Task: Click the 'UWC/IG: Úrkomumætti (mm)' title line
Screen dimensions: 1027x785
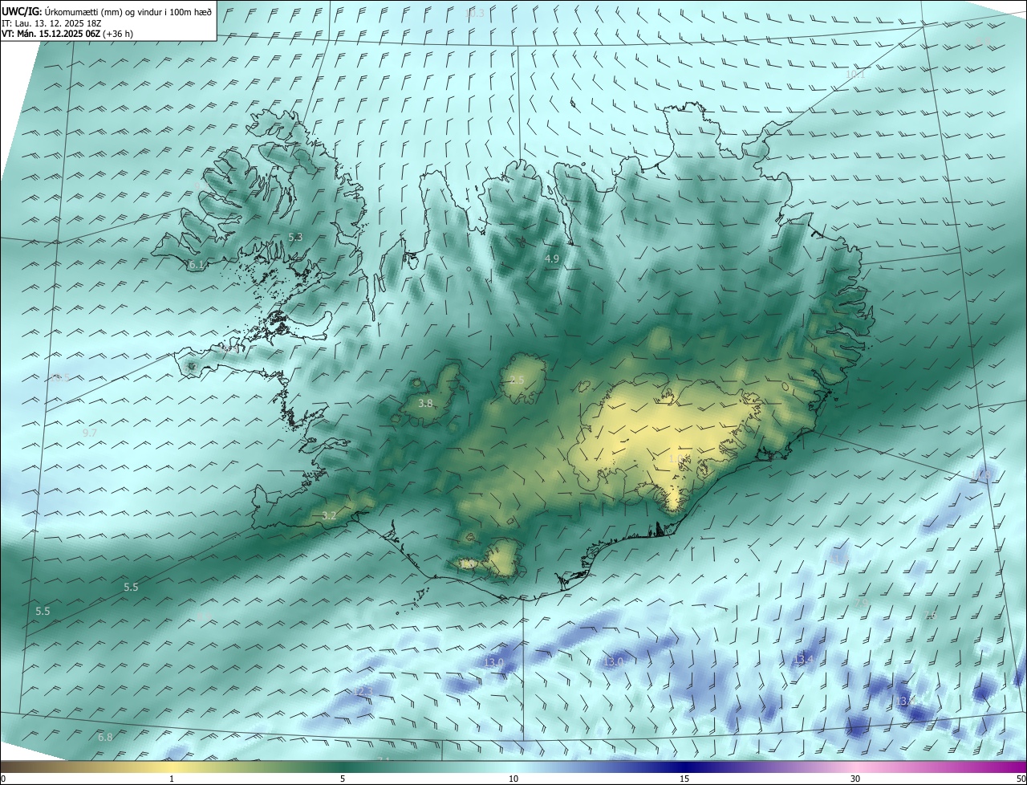Action: 107,11
